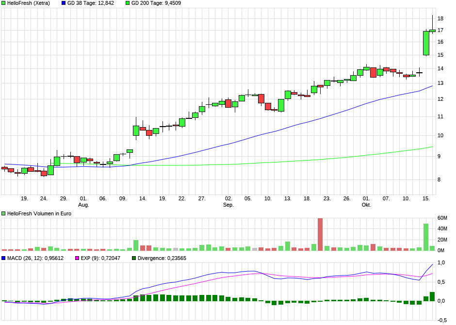The image size is (456, 325).
Task: Click the tallest green divergence bar at right
Action: pos(432,296)
